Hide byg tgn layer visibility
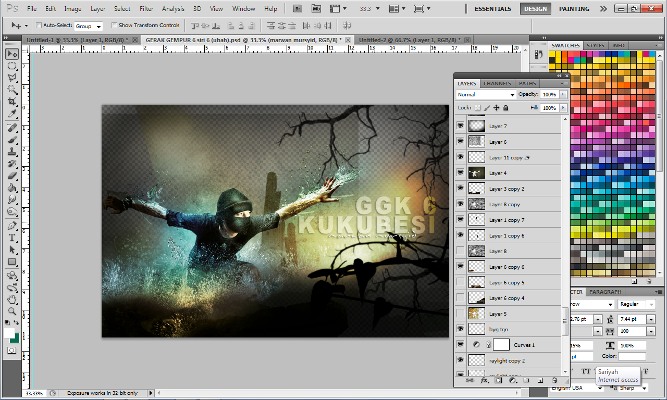 460,329
